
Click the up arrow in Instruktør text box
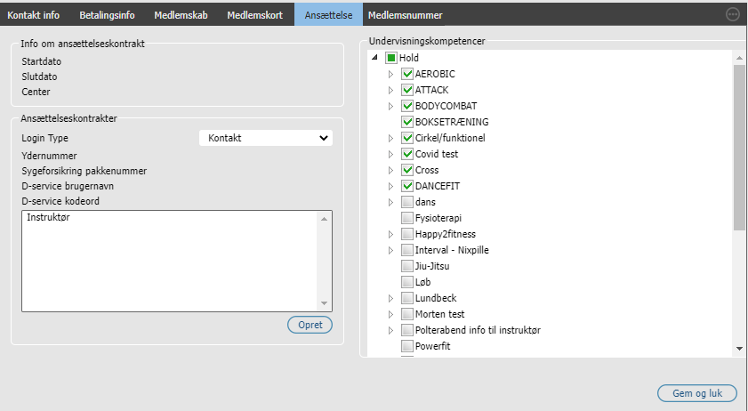click(324, 219)
